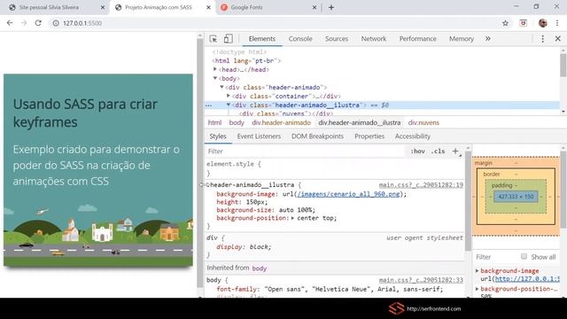Open the Network tab
The width and height of the screenshot is (567, 319).
coord(374,39)
